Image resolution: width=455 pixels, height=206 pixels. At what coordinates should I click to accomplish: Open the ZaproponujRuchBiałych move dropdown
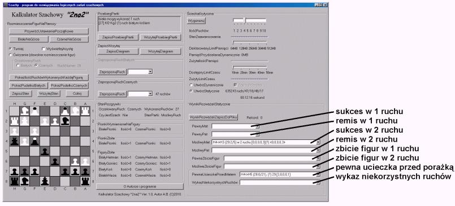tap(150, 72)
